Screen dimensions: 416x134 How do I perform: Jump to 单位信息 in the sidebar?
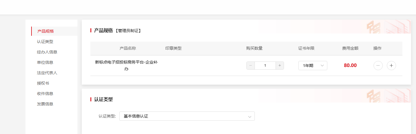45,62
